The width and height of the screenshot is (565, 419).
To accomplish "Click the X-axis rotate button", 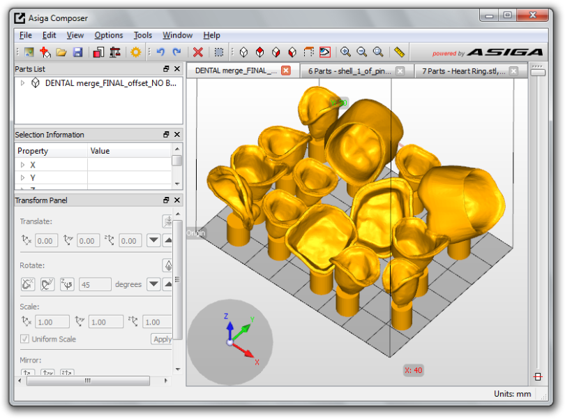I will pos(28,284).
